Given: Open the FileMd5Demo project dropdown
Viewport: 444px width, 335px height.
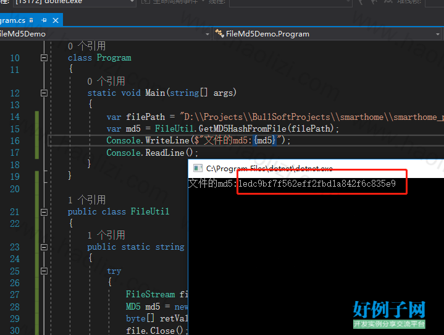Looking at the screenshot, I should [207, 34].
